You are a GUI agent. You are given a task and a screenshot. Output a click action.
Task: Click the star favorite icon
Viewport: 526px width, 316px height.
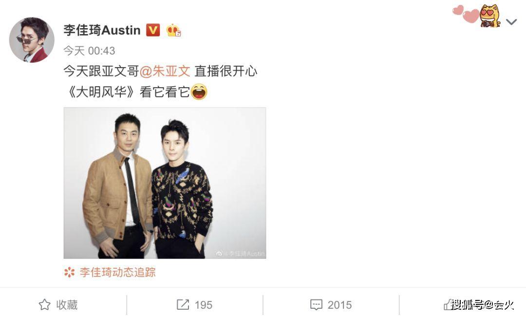(45, 305)
